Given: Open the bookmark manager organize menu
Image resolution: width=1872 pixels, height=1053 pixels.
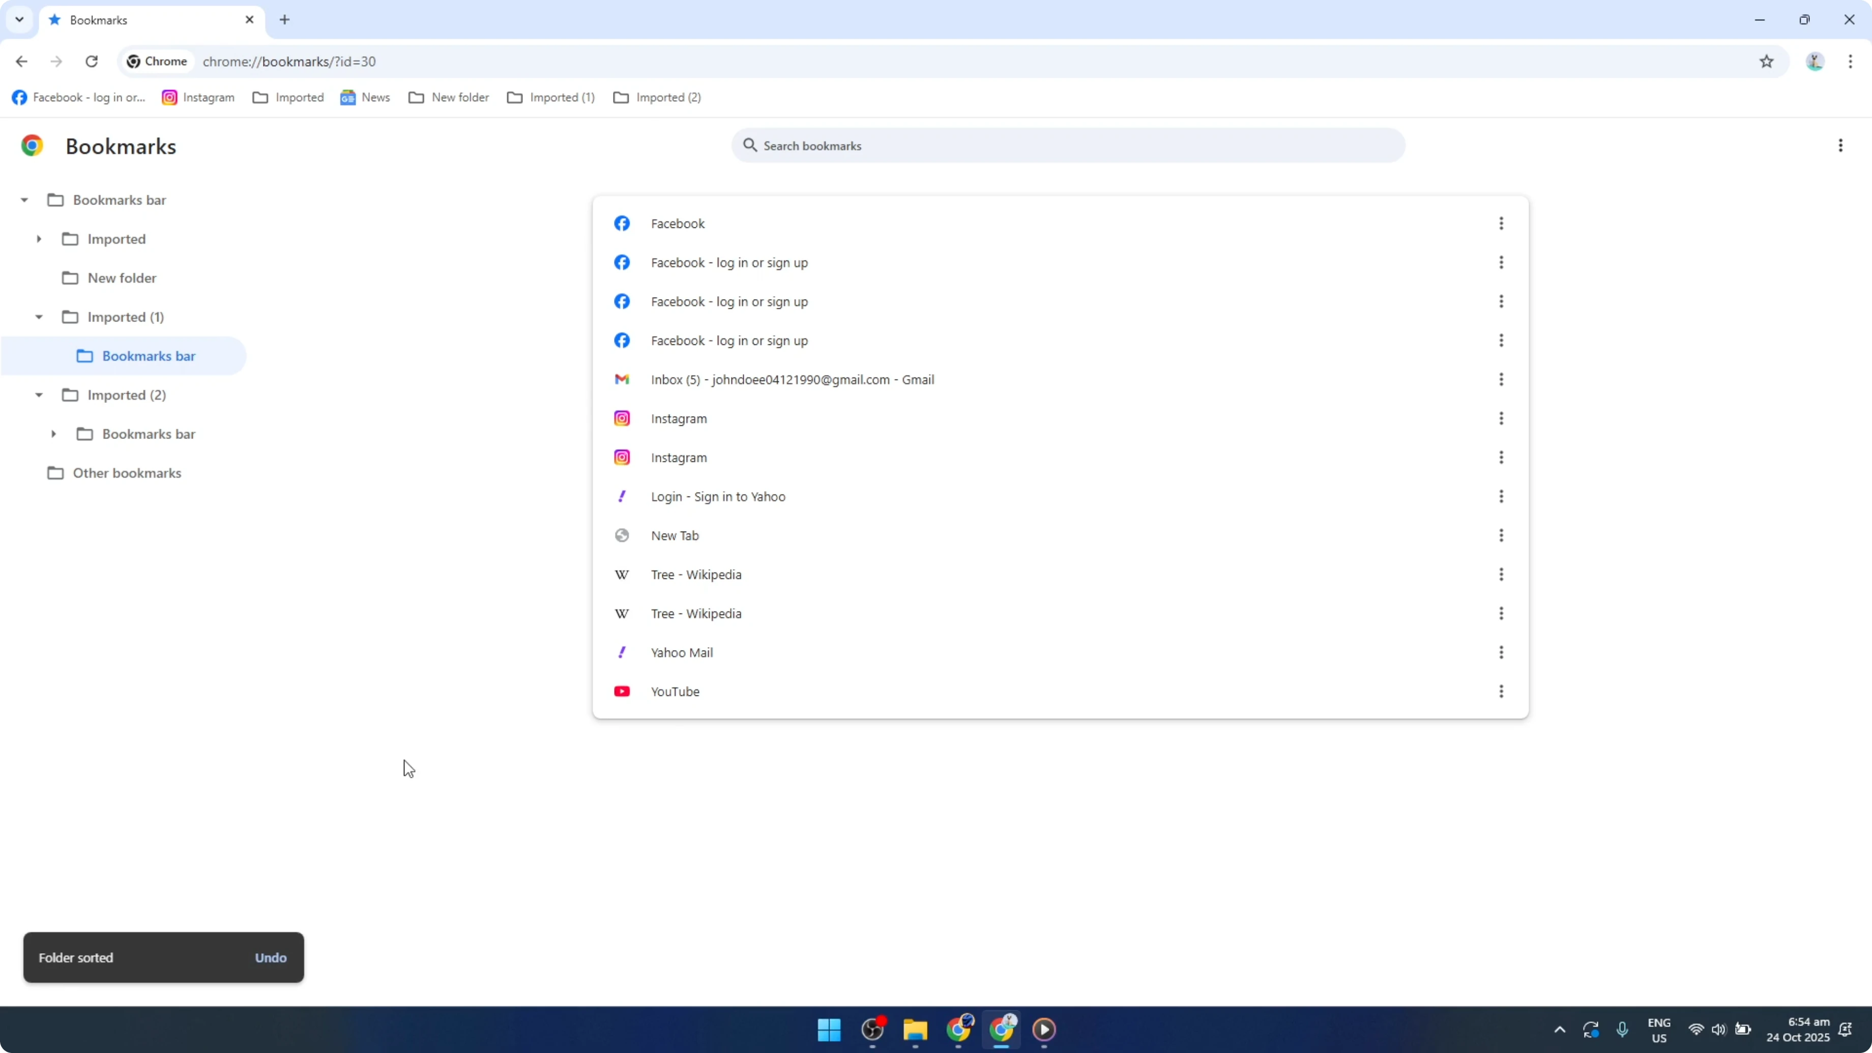Looking at the screenshot, I should pyautogui.click(x=1841, y=145).
